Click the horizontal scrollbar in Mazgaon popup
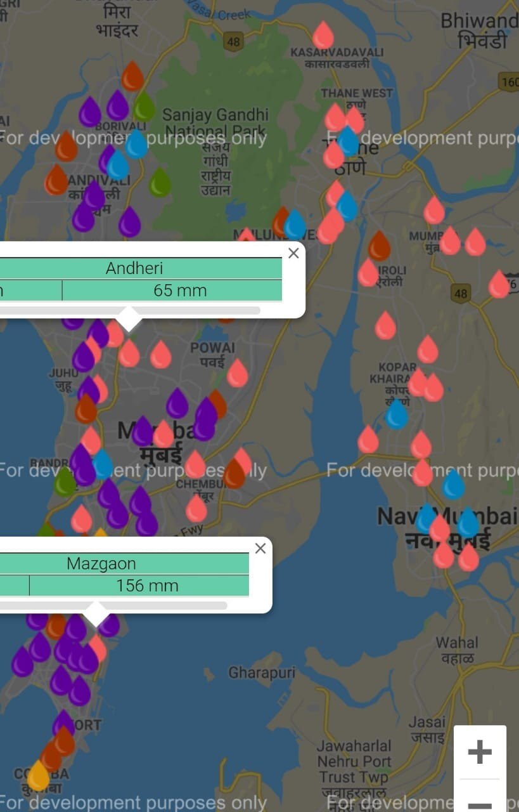The height and width of the screenshot is (812, 519). (x=113, y=605)
